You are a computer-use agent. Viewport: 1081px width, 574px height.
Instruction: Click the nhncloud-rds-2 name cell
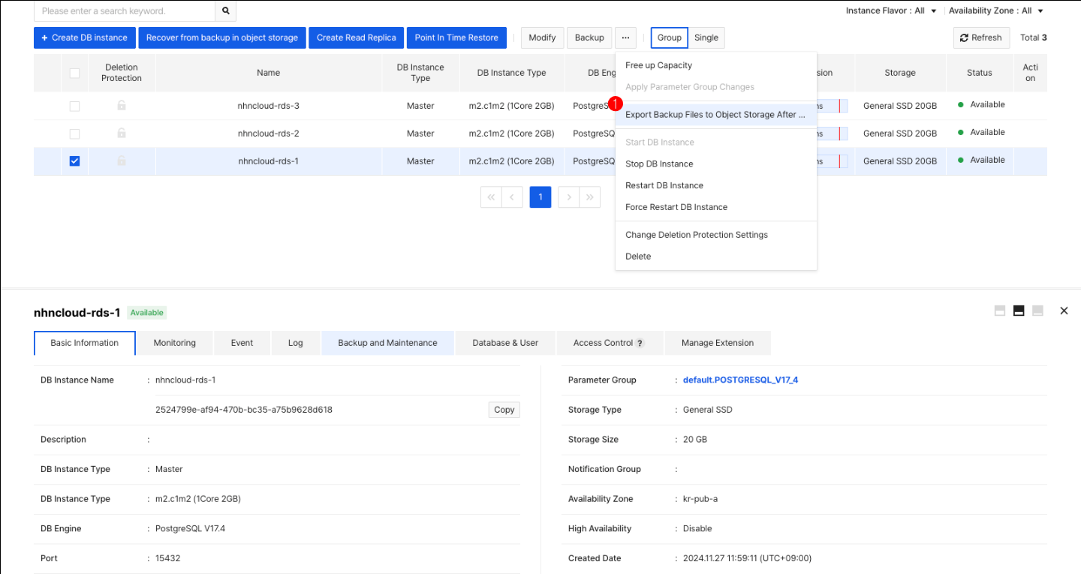[268, 134]
